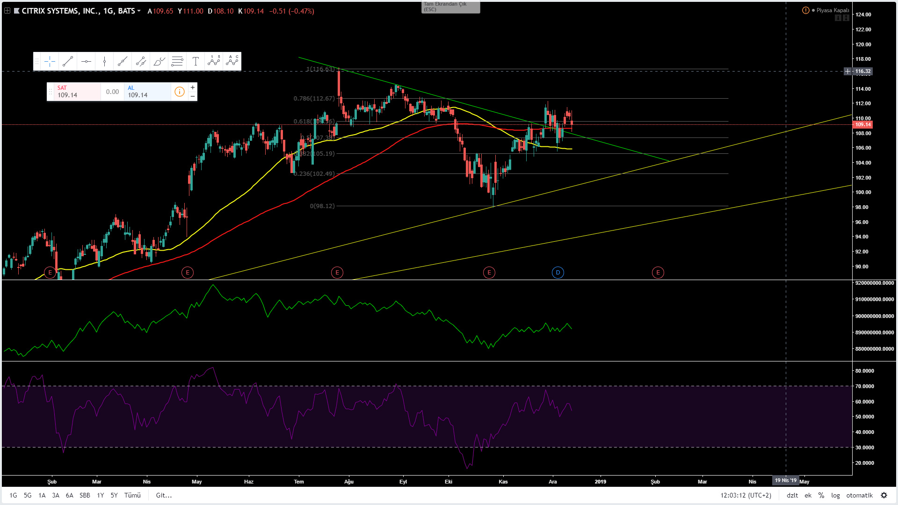898x505 pixels.
Task: Expand the chart legend toggle at top-left
Action: click(x=7, y=11)
